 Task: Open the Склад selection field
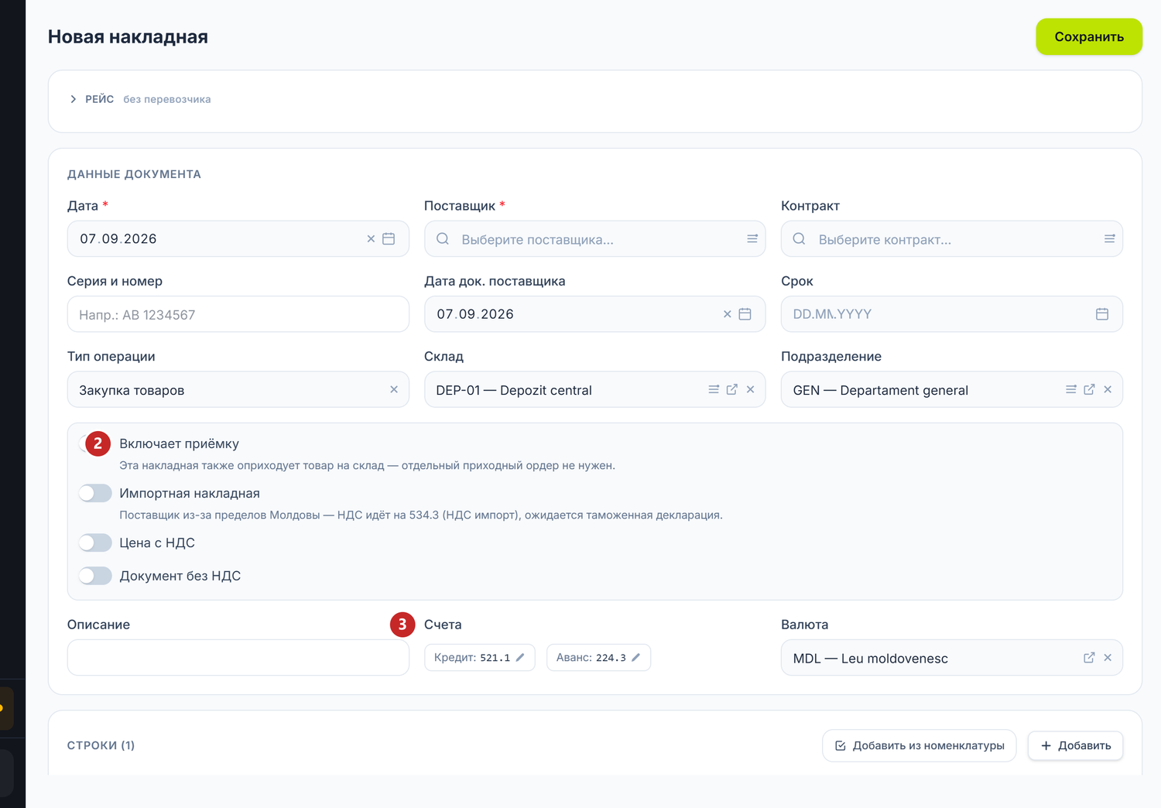click(x=594, y=389)
